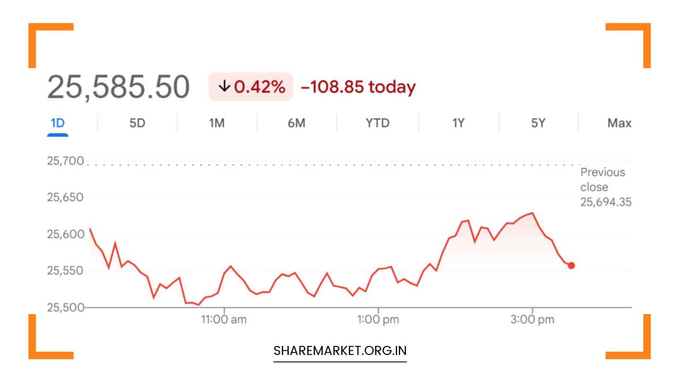Click the red end-of-line marker dot
This screenshot has height=382, width=680.
click(571, 265)
